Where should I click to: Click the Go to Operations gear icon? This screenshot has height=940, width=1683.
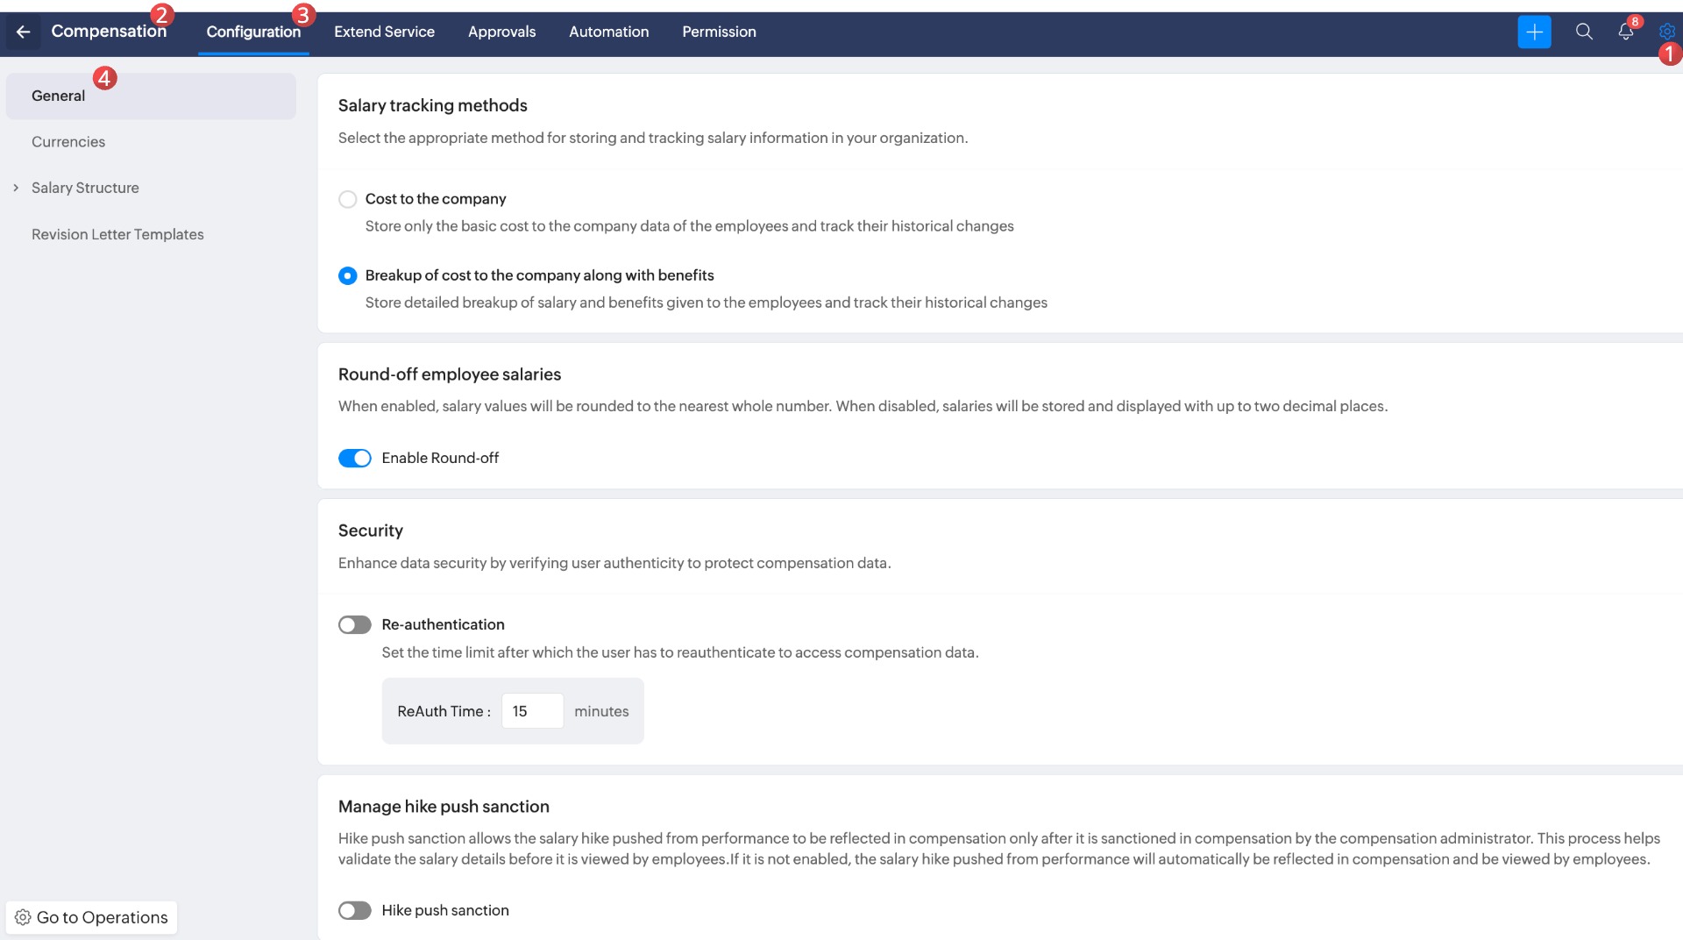pyautogui.click(x=24, y=917)
